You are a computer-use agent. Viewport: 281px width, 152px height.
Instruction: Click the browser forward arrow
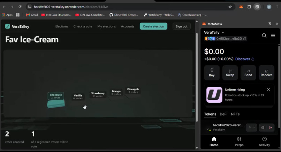[12, 7]
